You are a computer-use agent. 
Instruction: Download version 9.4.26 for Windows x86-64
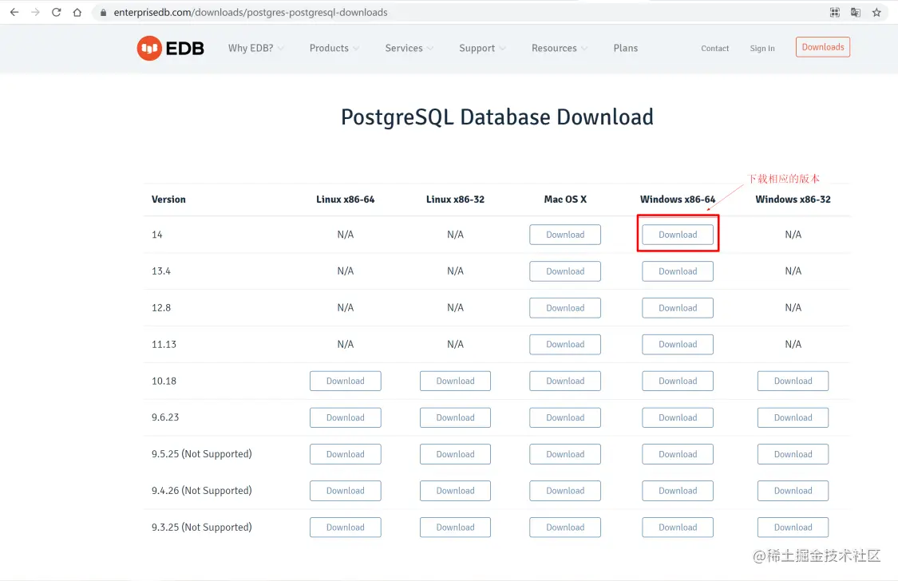point(678,491)
